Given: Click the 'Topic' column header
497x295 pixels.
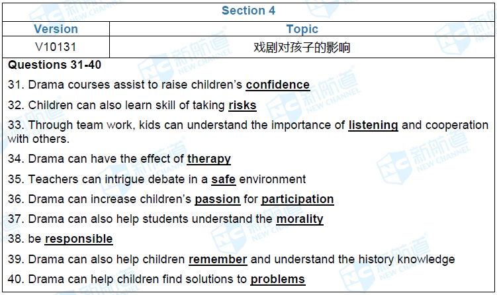Looking at the screenshot, I should pyautogui.click(x=302, y=29).
